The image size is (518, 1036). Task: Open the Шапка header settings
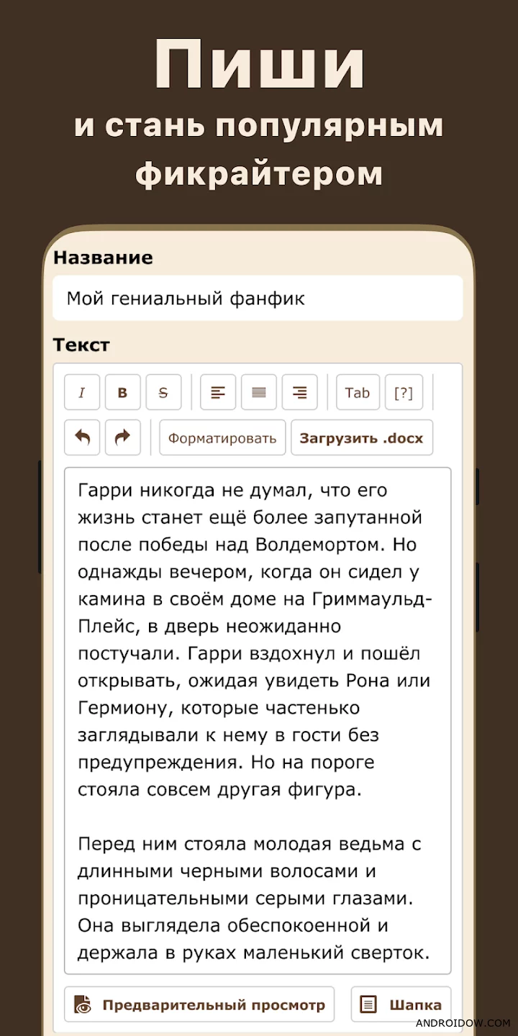401,1004
